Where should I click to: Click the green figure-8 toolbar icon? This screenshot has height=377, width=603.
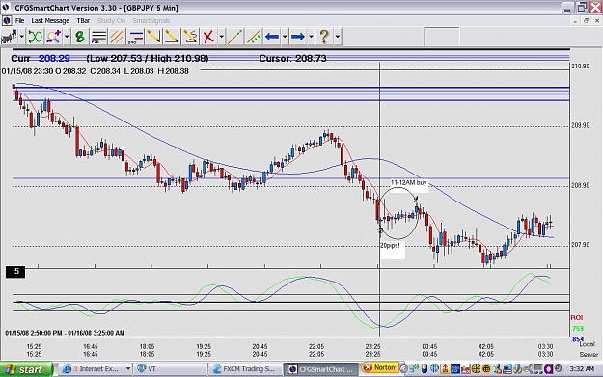point(80,37)
